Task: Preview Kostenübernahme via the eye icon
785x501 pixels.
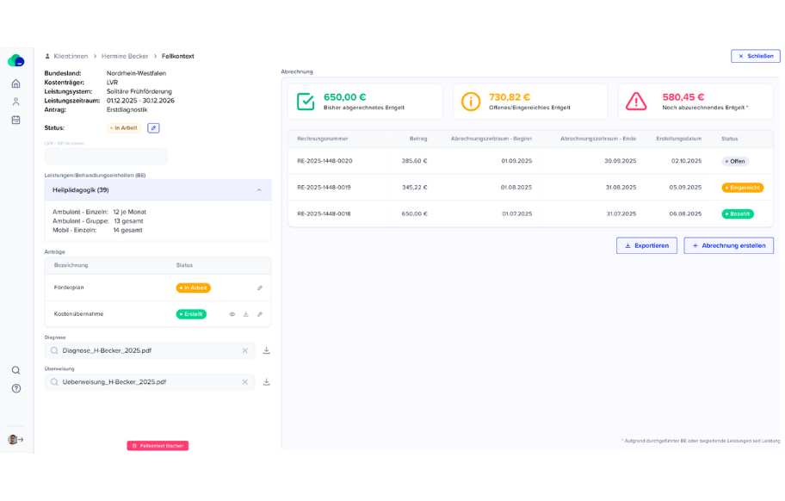Action: tap(232, 314)
